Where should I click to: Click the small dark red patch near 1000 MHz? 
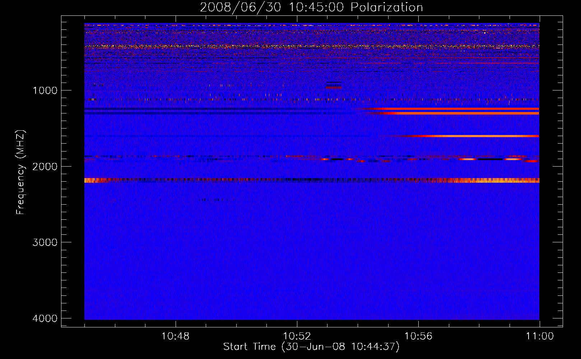coord(334,88)
